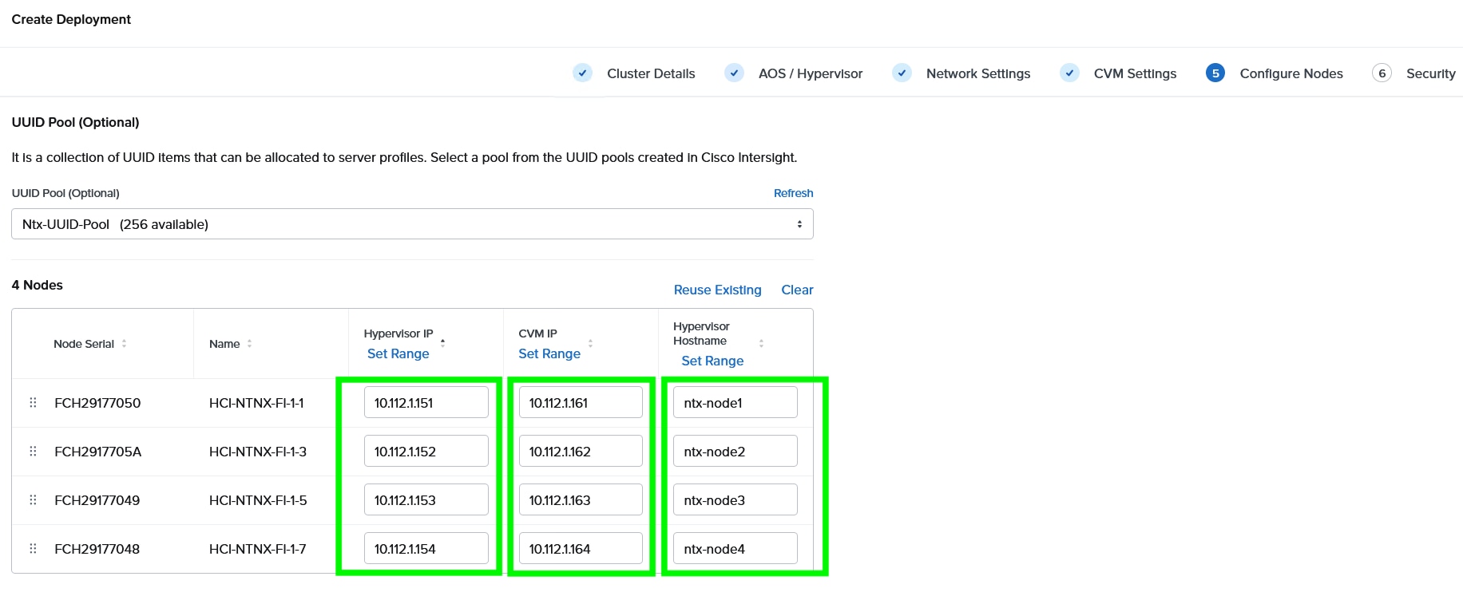Click the Reuse Existing link

pos(718,290)
